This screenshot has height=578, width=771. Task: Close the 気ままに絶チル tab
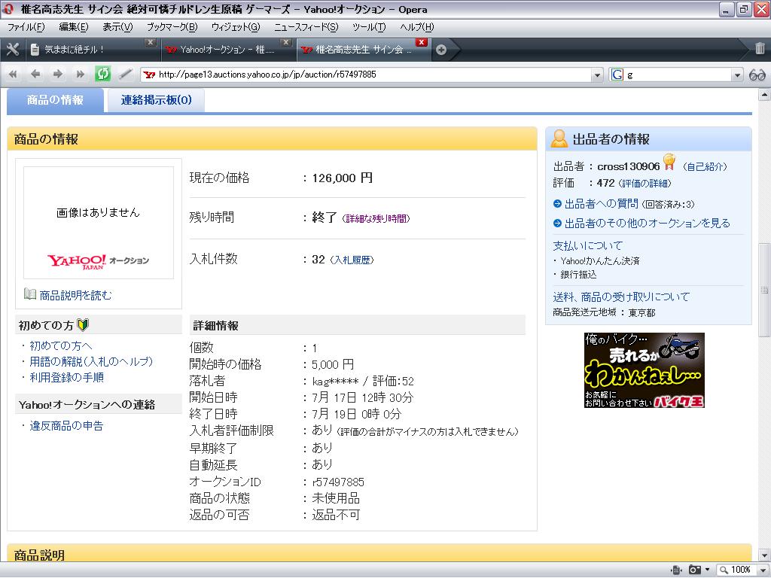coord(151,42)
